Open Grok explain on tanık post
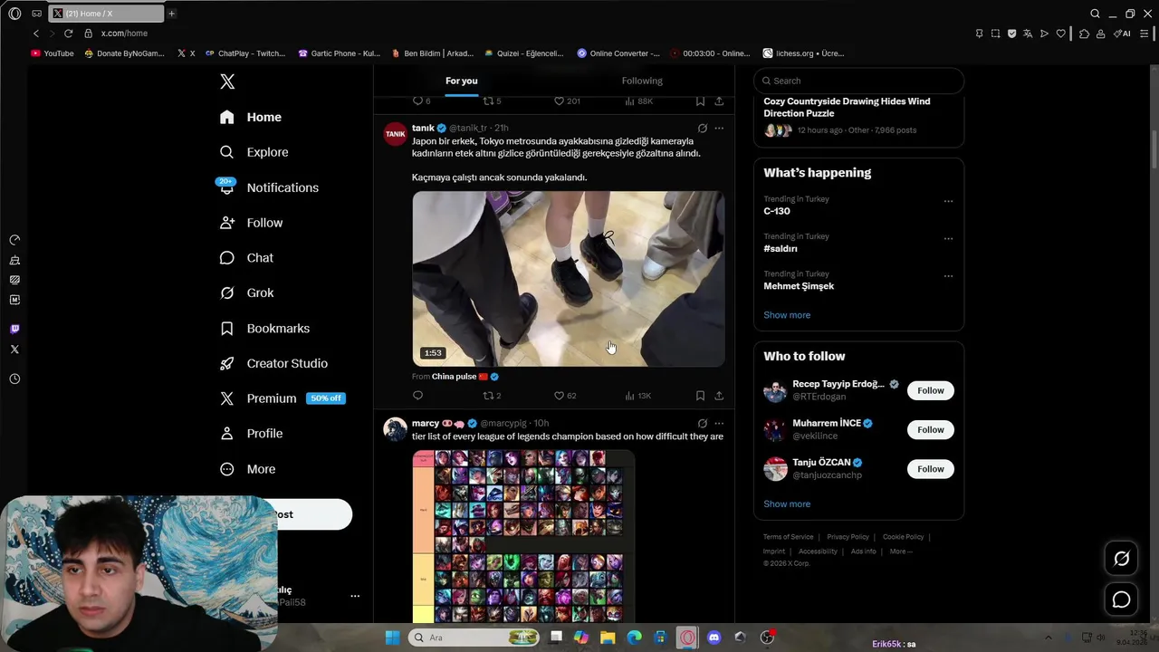The height and width of the screenshot is (652, 1159). tap(702, 129)
